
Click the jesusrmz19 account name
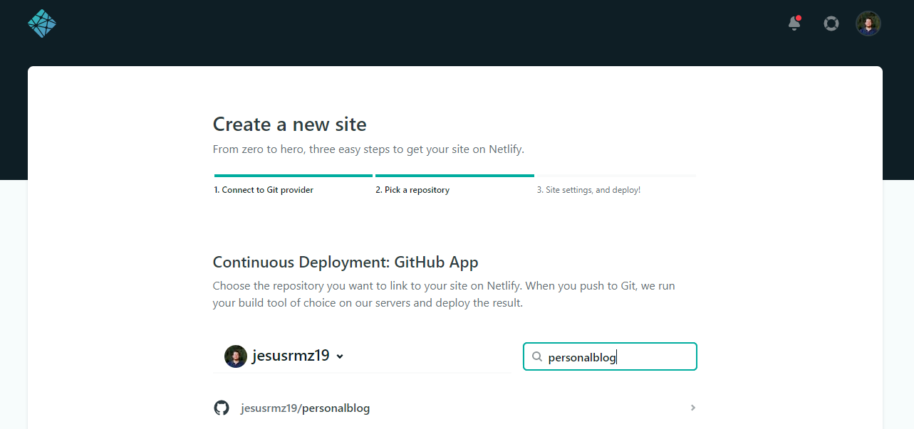point(291,356)
